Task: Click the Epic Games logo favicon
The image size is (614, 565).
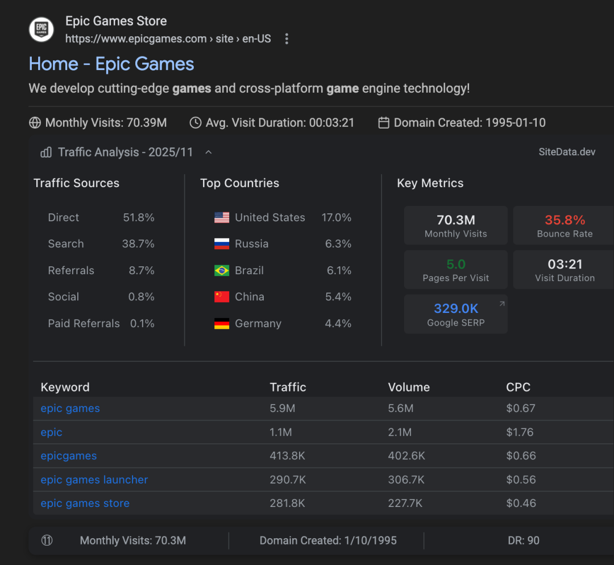Action: click(x=41, y=30)
